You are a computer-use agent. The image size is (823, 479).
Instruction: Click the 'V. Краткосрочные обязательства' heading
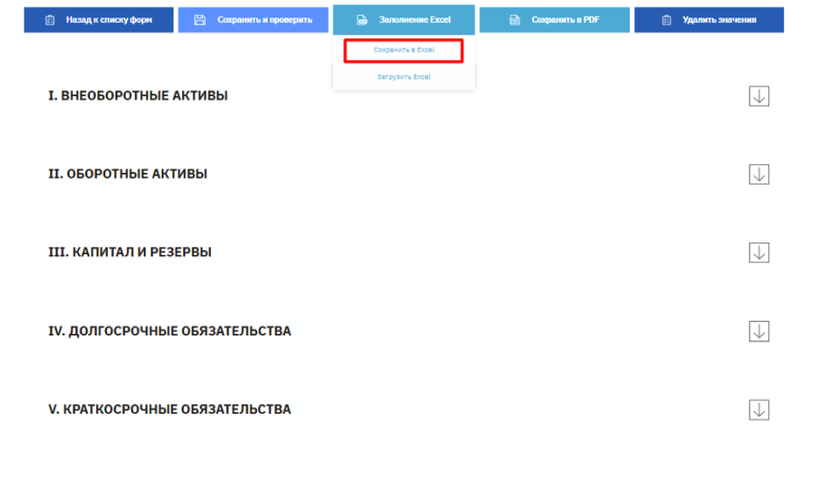pyautogui.click(x=170, y=410)
